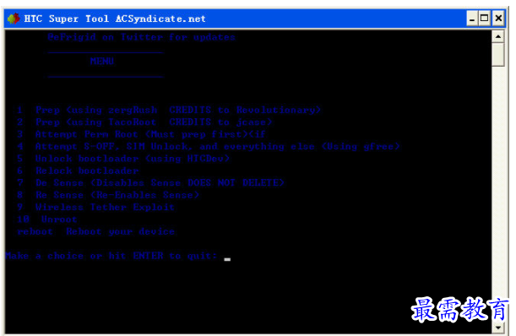Click the HTC Super Tool title bar icon

click(14, 19)
